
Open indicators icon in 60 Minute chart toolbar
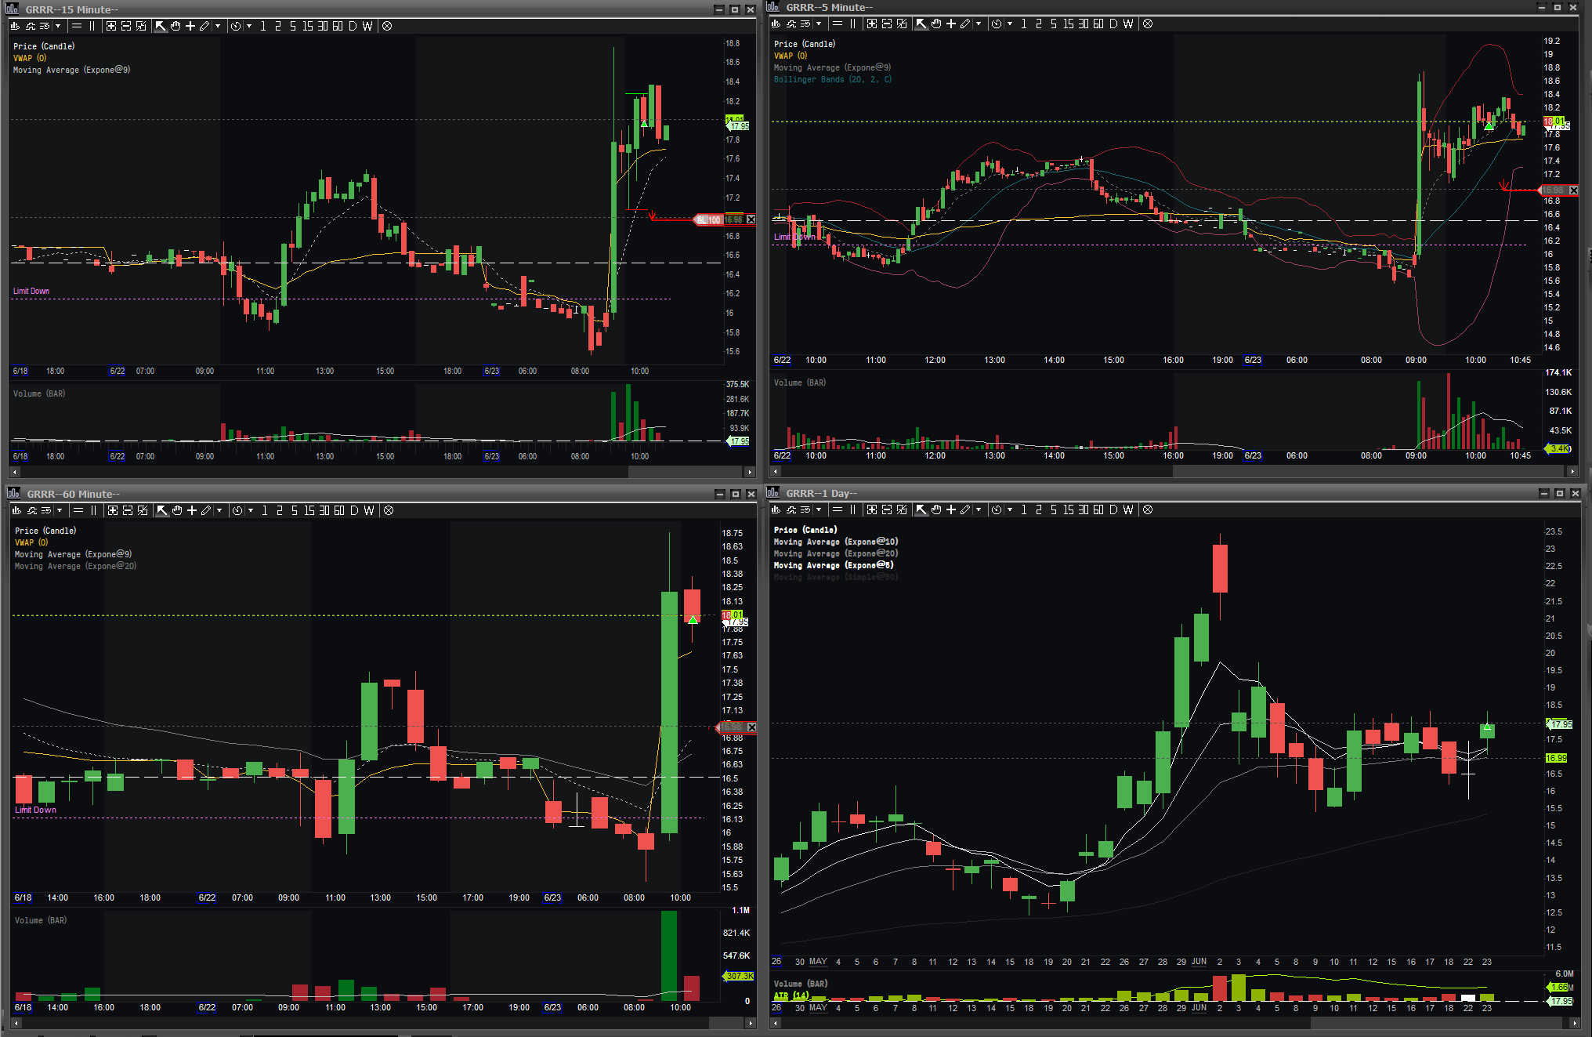click(33, 510)
